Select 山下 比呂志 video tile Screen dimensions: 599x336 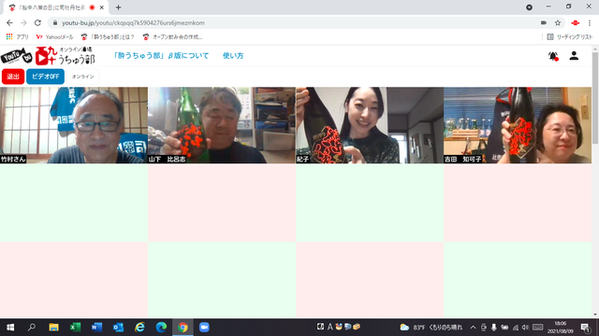click(x=222, y=125)
